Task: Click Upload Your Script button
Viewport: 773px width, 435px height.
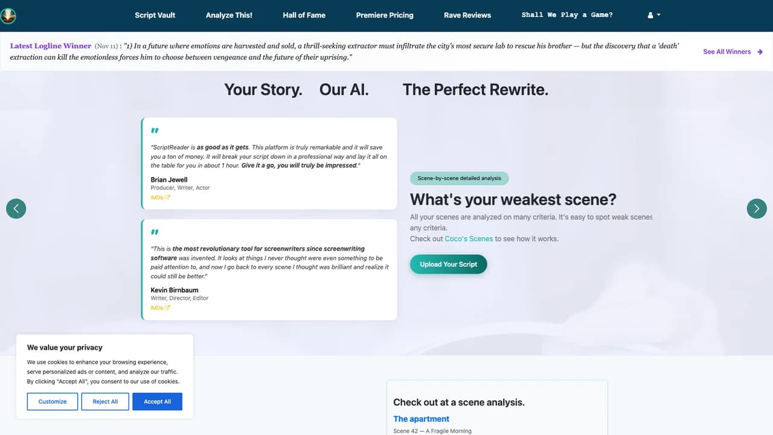Action: (448, 264)
